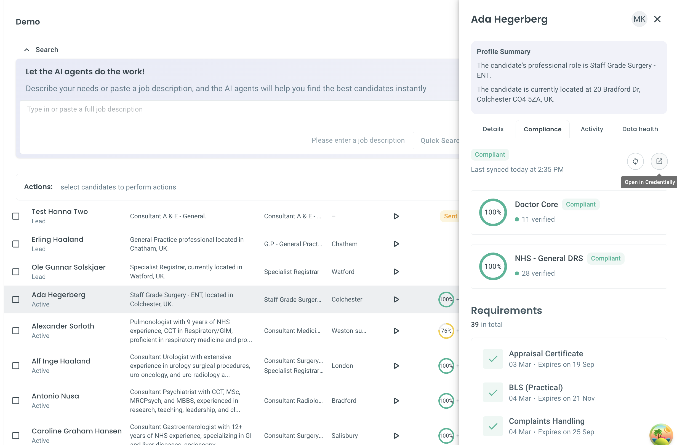The image size is (677, 445).
Task: Click Alexander Sorloth's 76% compliance progress ring
Action: [446, 331]
